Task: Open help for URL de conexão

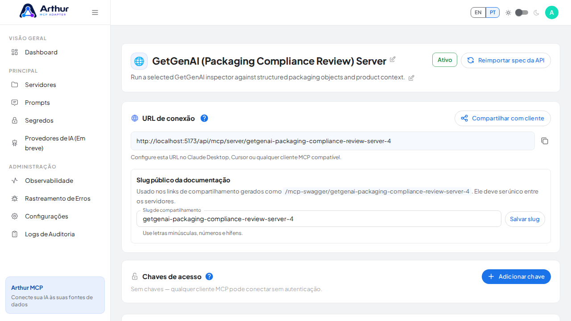Action: coord(204,118)
